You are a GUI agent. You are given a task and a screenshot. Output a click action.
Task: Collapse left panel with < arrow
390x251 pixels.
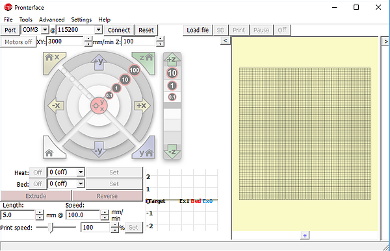tap(226, 40)
